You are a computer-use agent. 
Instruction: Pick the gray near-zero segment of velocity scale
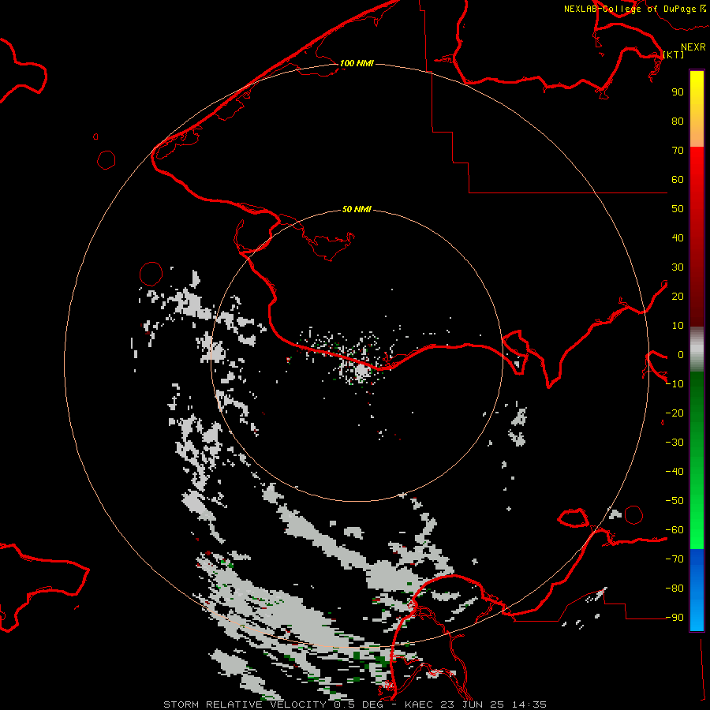point(697,349)
